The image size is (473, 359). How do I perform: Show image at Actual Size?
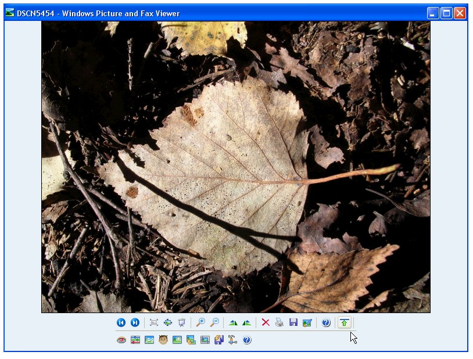point(168,322)
